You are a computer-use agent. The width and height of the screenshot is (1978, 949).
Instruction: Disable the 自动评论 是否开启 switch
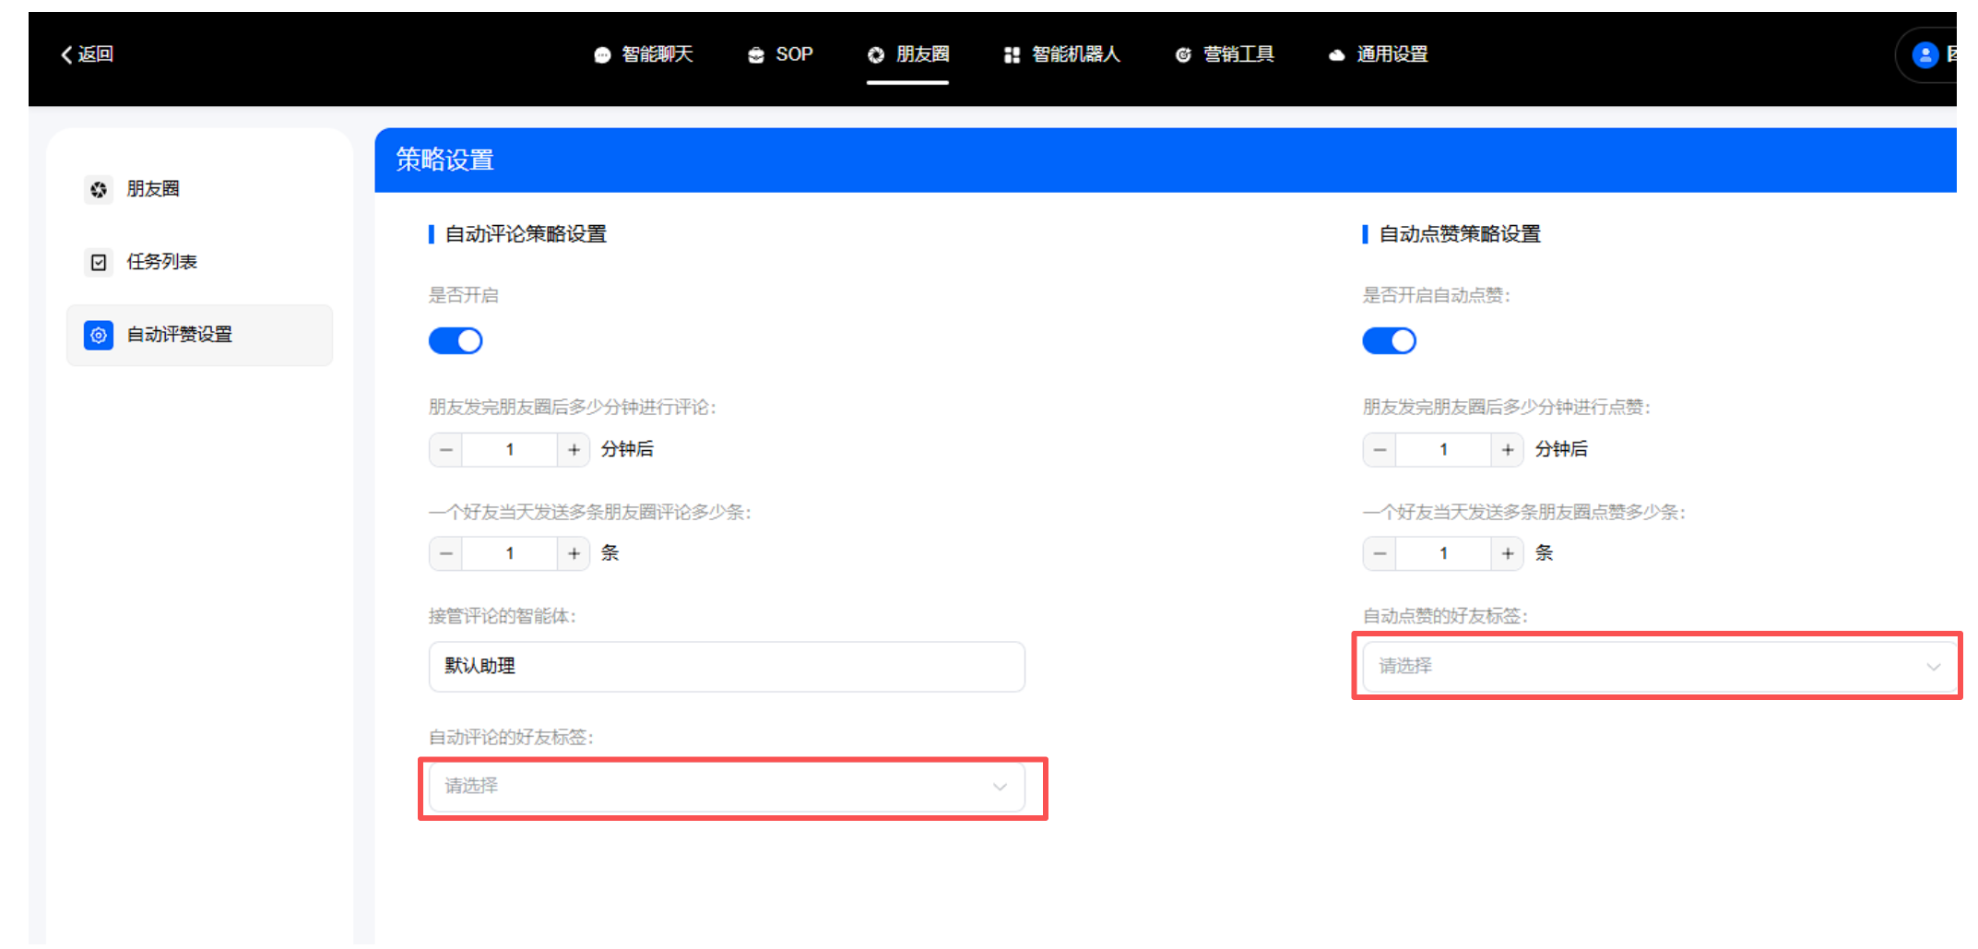point(456,341)
